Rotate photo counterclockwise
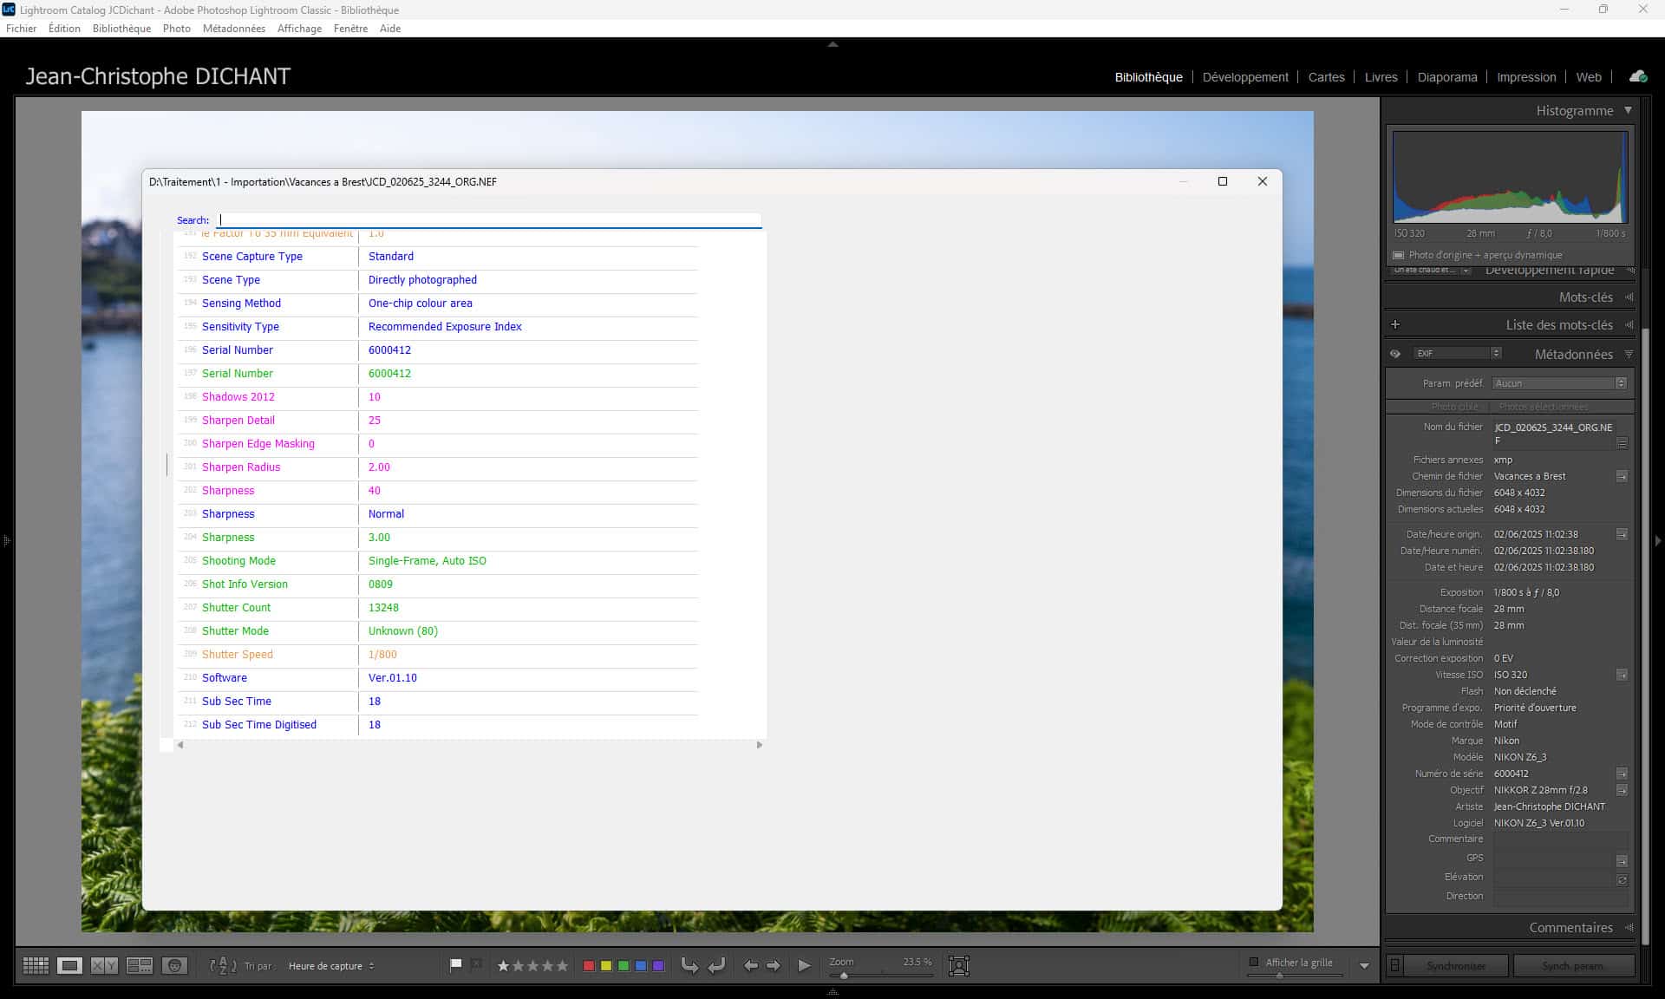This screenshot has width=1665, height=999. coord(689,965)
